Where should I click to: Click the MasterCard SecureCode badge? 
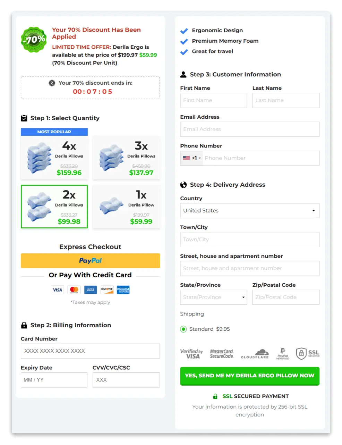[x=222, y=353]
